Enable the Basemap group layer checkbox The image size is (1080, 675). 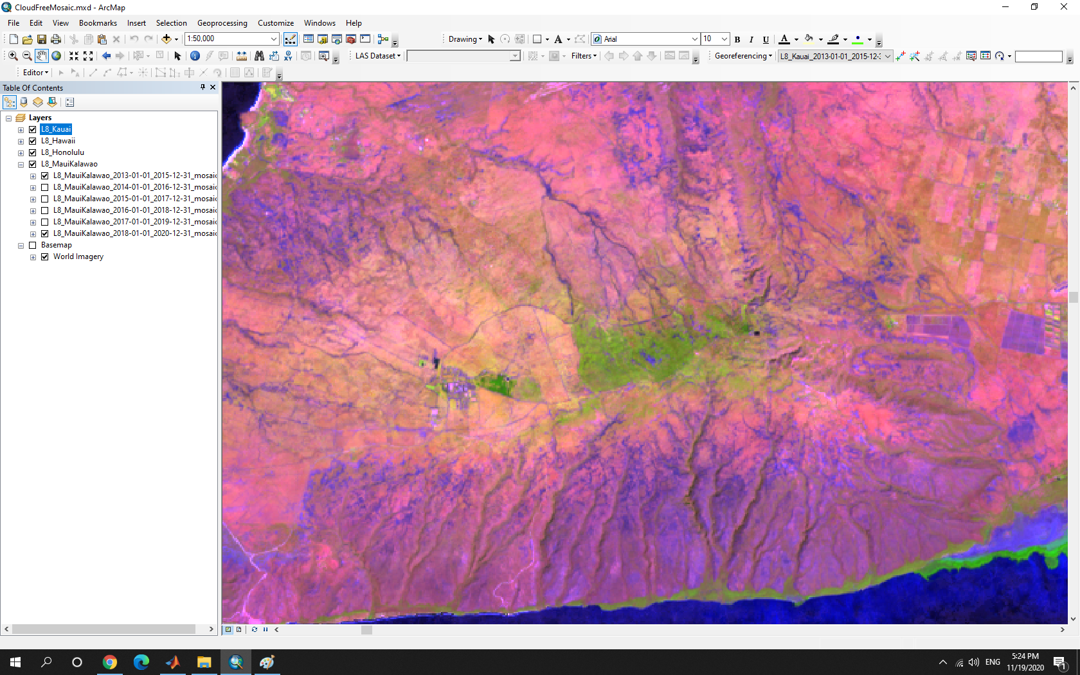[x=33, y=245]
